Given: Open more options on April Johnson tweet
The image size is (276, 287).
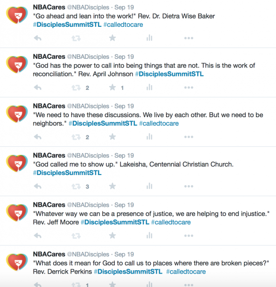Looking at the screenshot, I should pos(188,88).
